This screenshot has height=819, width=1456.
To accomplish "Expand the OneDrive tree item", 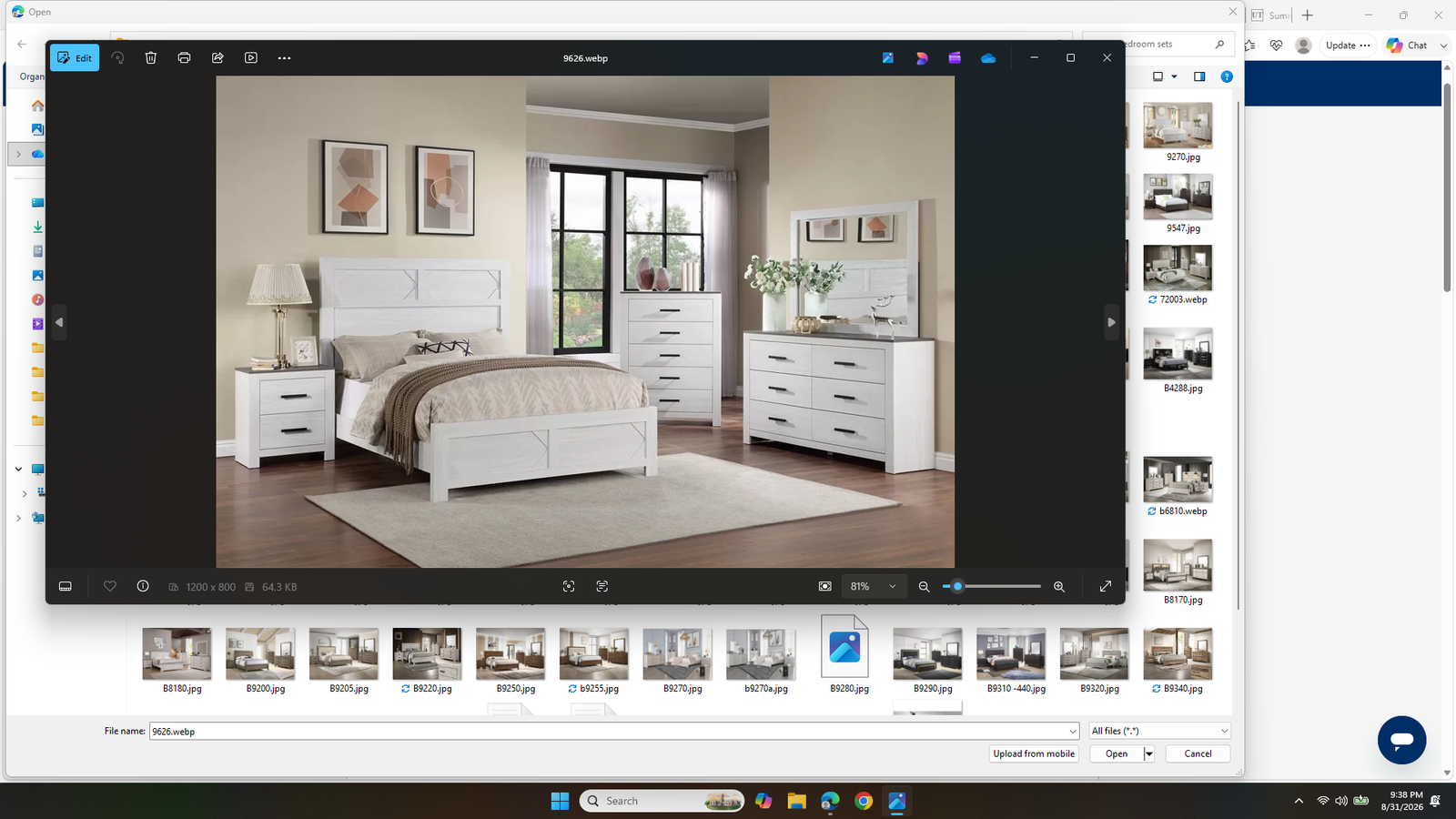I will 18,154.
